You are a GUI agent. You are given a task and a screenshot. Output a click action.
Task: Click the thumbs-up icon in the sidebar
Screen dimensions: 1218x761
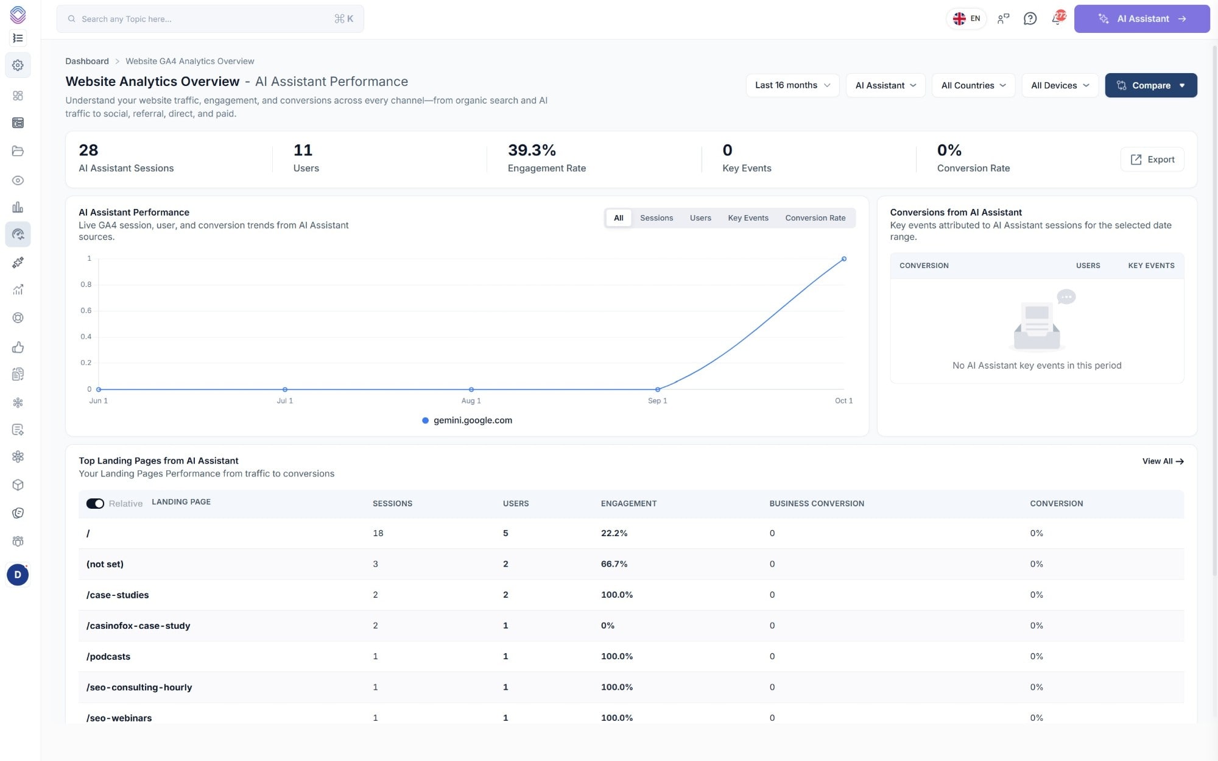tap(18, 347)
